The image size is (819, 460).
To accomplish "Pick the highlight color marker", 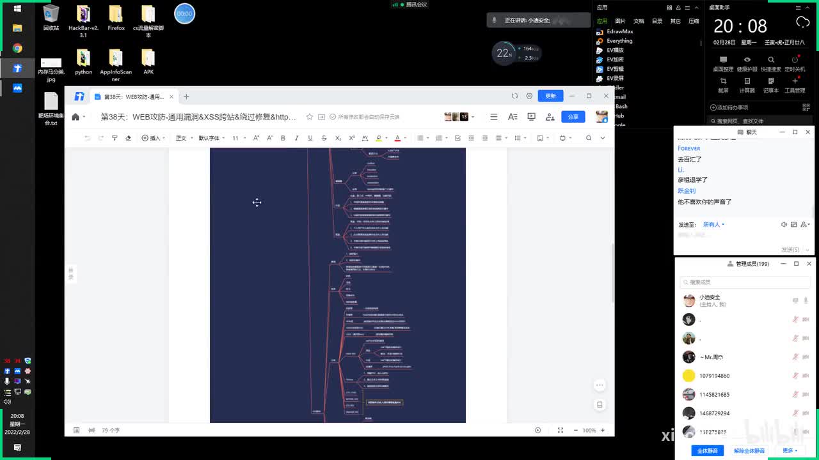I will click(378, 138).
